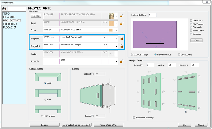
Task: Toggle the padlock on the Panel row
Action: 122,24
